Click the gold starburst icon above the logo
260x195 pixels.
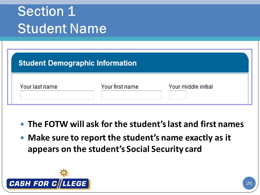[64, 173]
